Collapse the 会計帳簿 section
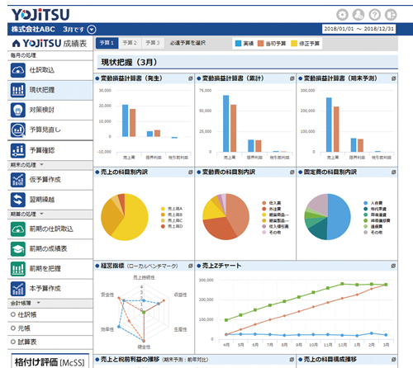This screenshot has height=368, width=413. (x=39, y=303)
